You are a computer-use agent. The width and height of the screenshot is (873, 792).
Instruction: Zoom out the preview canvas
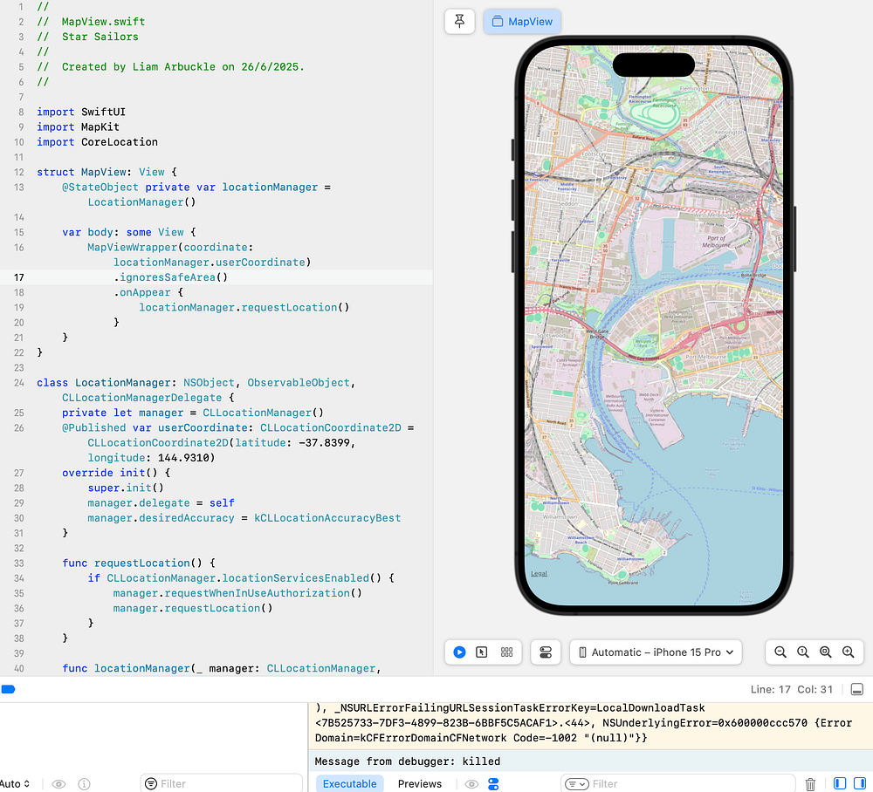(780, 652)
